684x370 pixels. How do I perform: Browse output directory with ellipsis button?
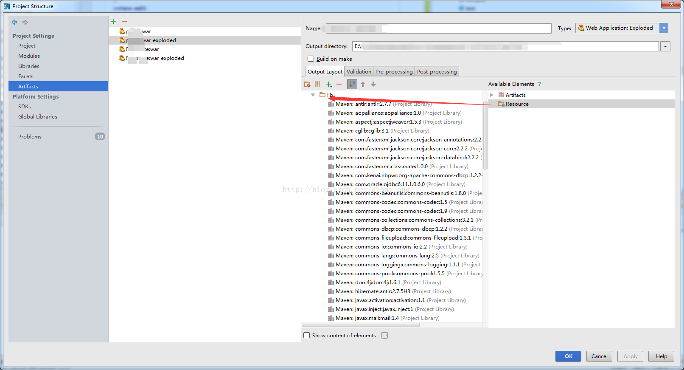[x=665, y=46]
